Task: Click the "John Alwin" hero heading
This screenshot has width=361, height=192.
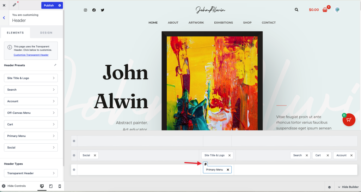Action: click(x=121, y=87)
